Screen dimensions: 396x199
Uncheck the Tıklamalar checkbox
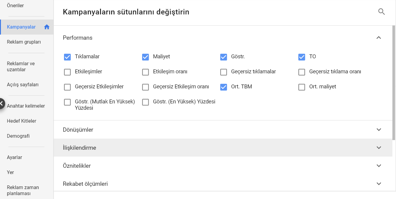[67, 57]
